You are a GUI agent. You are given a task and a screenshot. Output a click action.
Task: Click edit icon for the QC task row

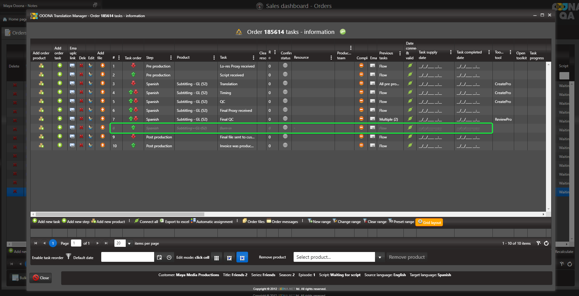[x=91, y=101]
